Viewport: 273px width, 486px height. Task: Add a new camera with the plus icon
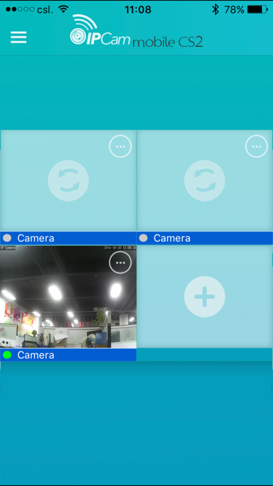204,297
